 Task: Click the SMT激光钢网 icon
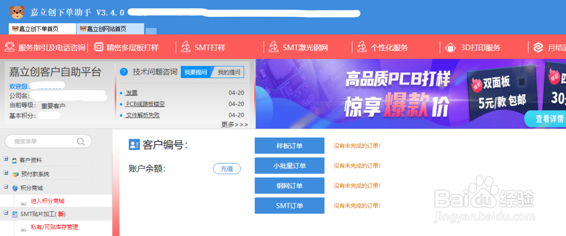(274, 47)
